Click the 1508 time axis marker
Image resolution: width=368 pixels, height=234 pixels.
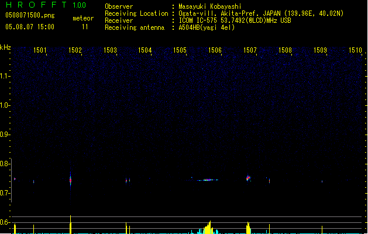point(285,50)
